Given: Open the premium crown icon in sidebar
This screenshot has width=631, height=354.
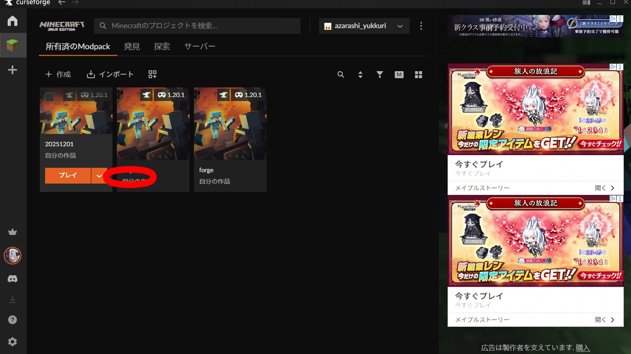Looking at the screenshot, I should 12,232.
